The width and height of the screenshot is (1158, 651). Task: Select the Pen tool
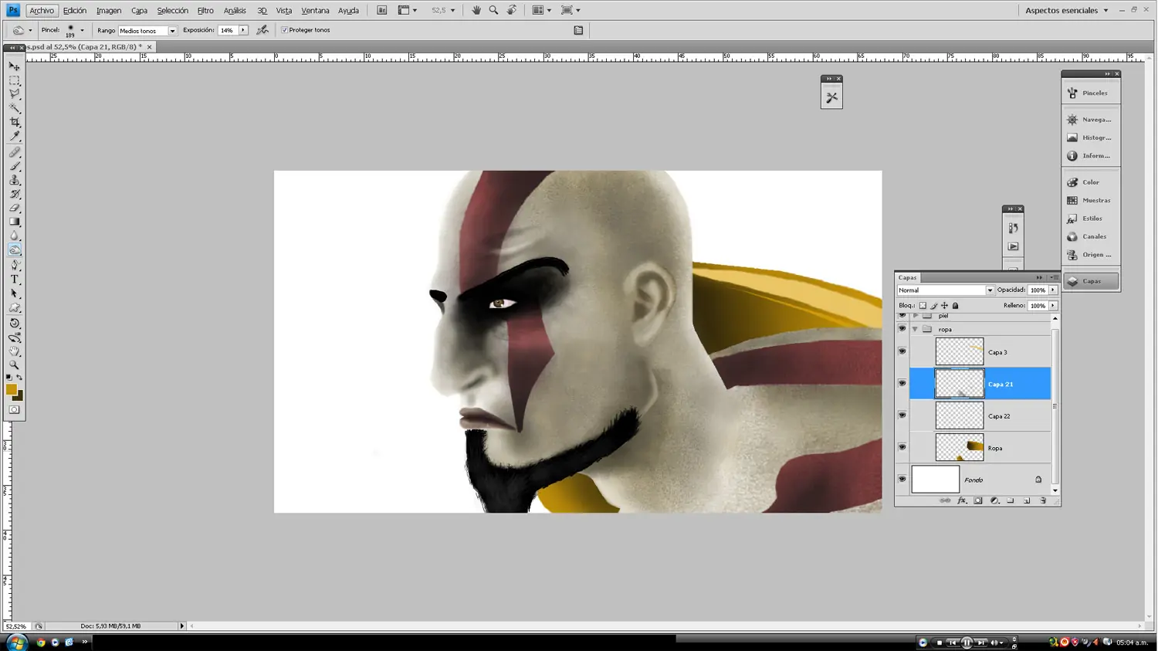coord(15,266)
